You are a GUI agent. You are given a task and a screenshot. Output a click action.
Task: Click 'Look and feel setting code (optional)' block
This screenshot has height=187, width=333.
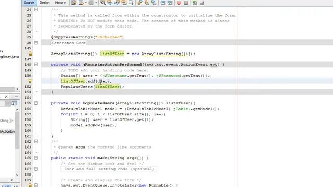click(x=109, y=169)
